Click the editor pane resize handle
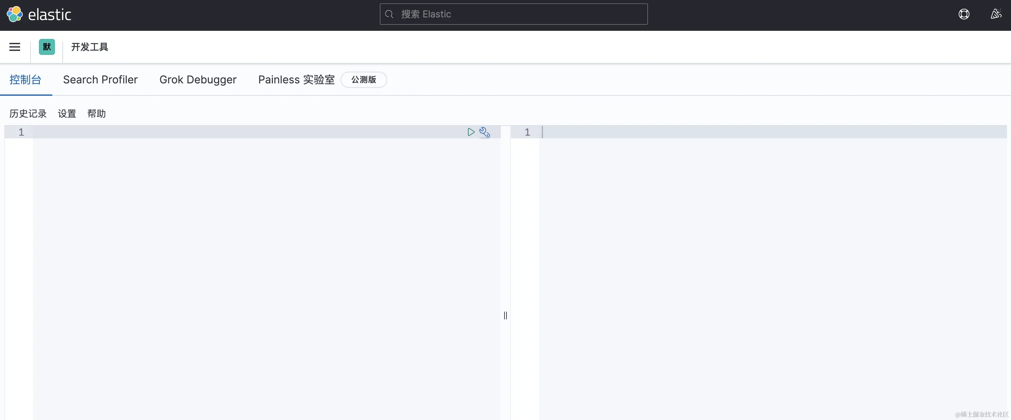 [x=505, y=315]
